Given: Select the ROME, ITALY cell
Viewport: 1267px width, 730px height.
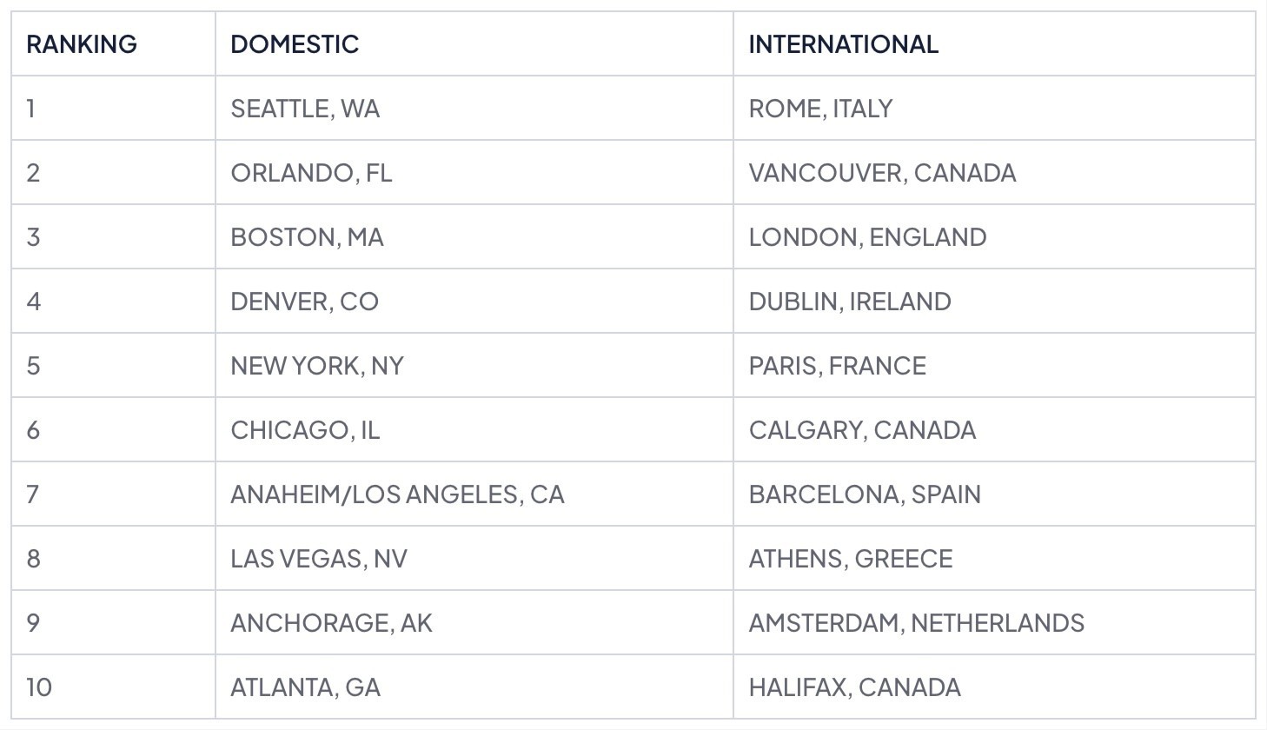Looking at the screenshot, I should (x=820, y=109).
